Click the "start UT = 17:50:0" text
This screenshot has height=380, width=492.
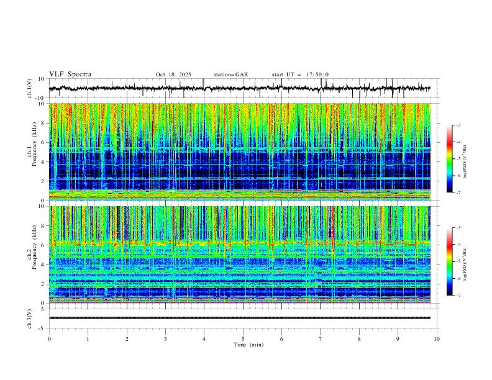tap(300, 75)
